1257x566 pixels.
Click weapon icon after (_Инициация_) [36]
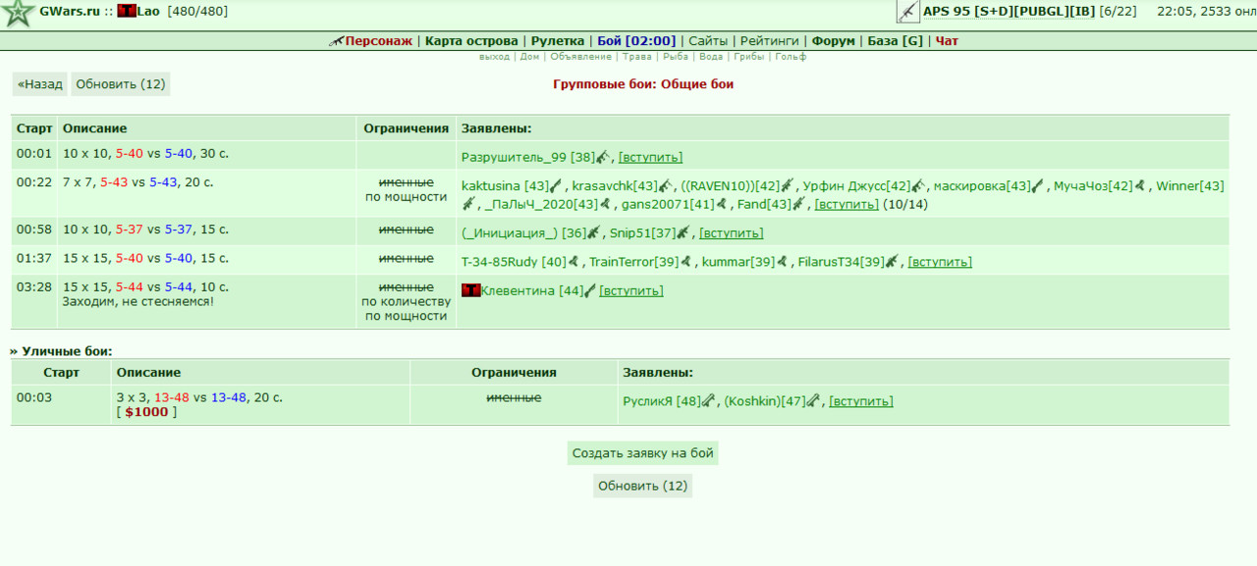pyautogui.click(x=594, y=232)
